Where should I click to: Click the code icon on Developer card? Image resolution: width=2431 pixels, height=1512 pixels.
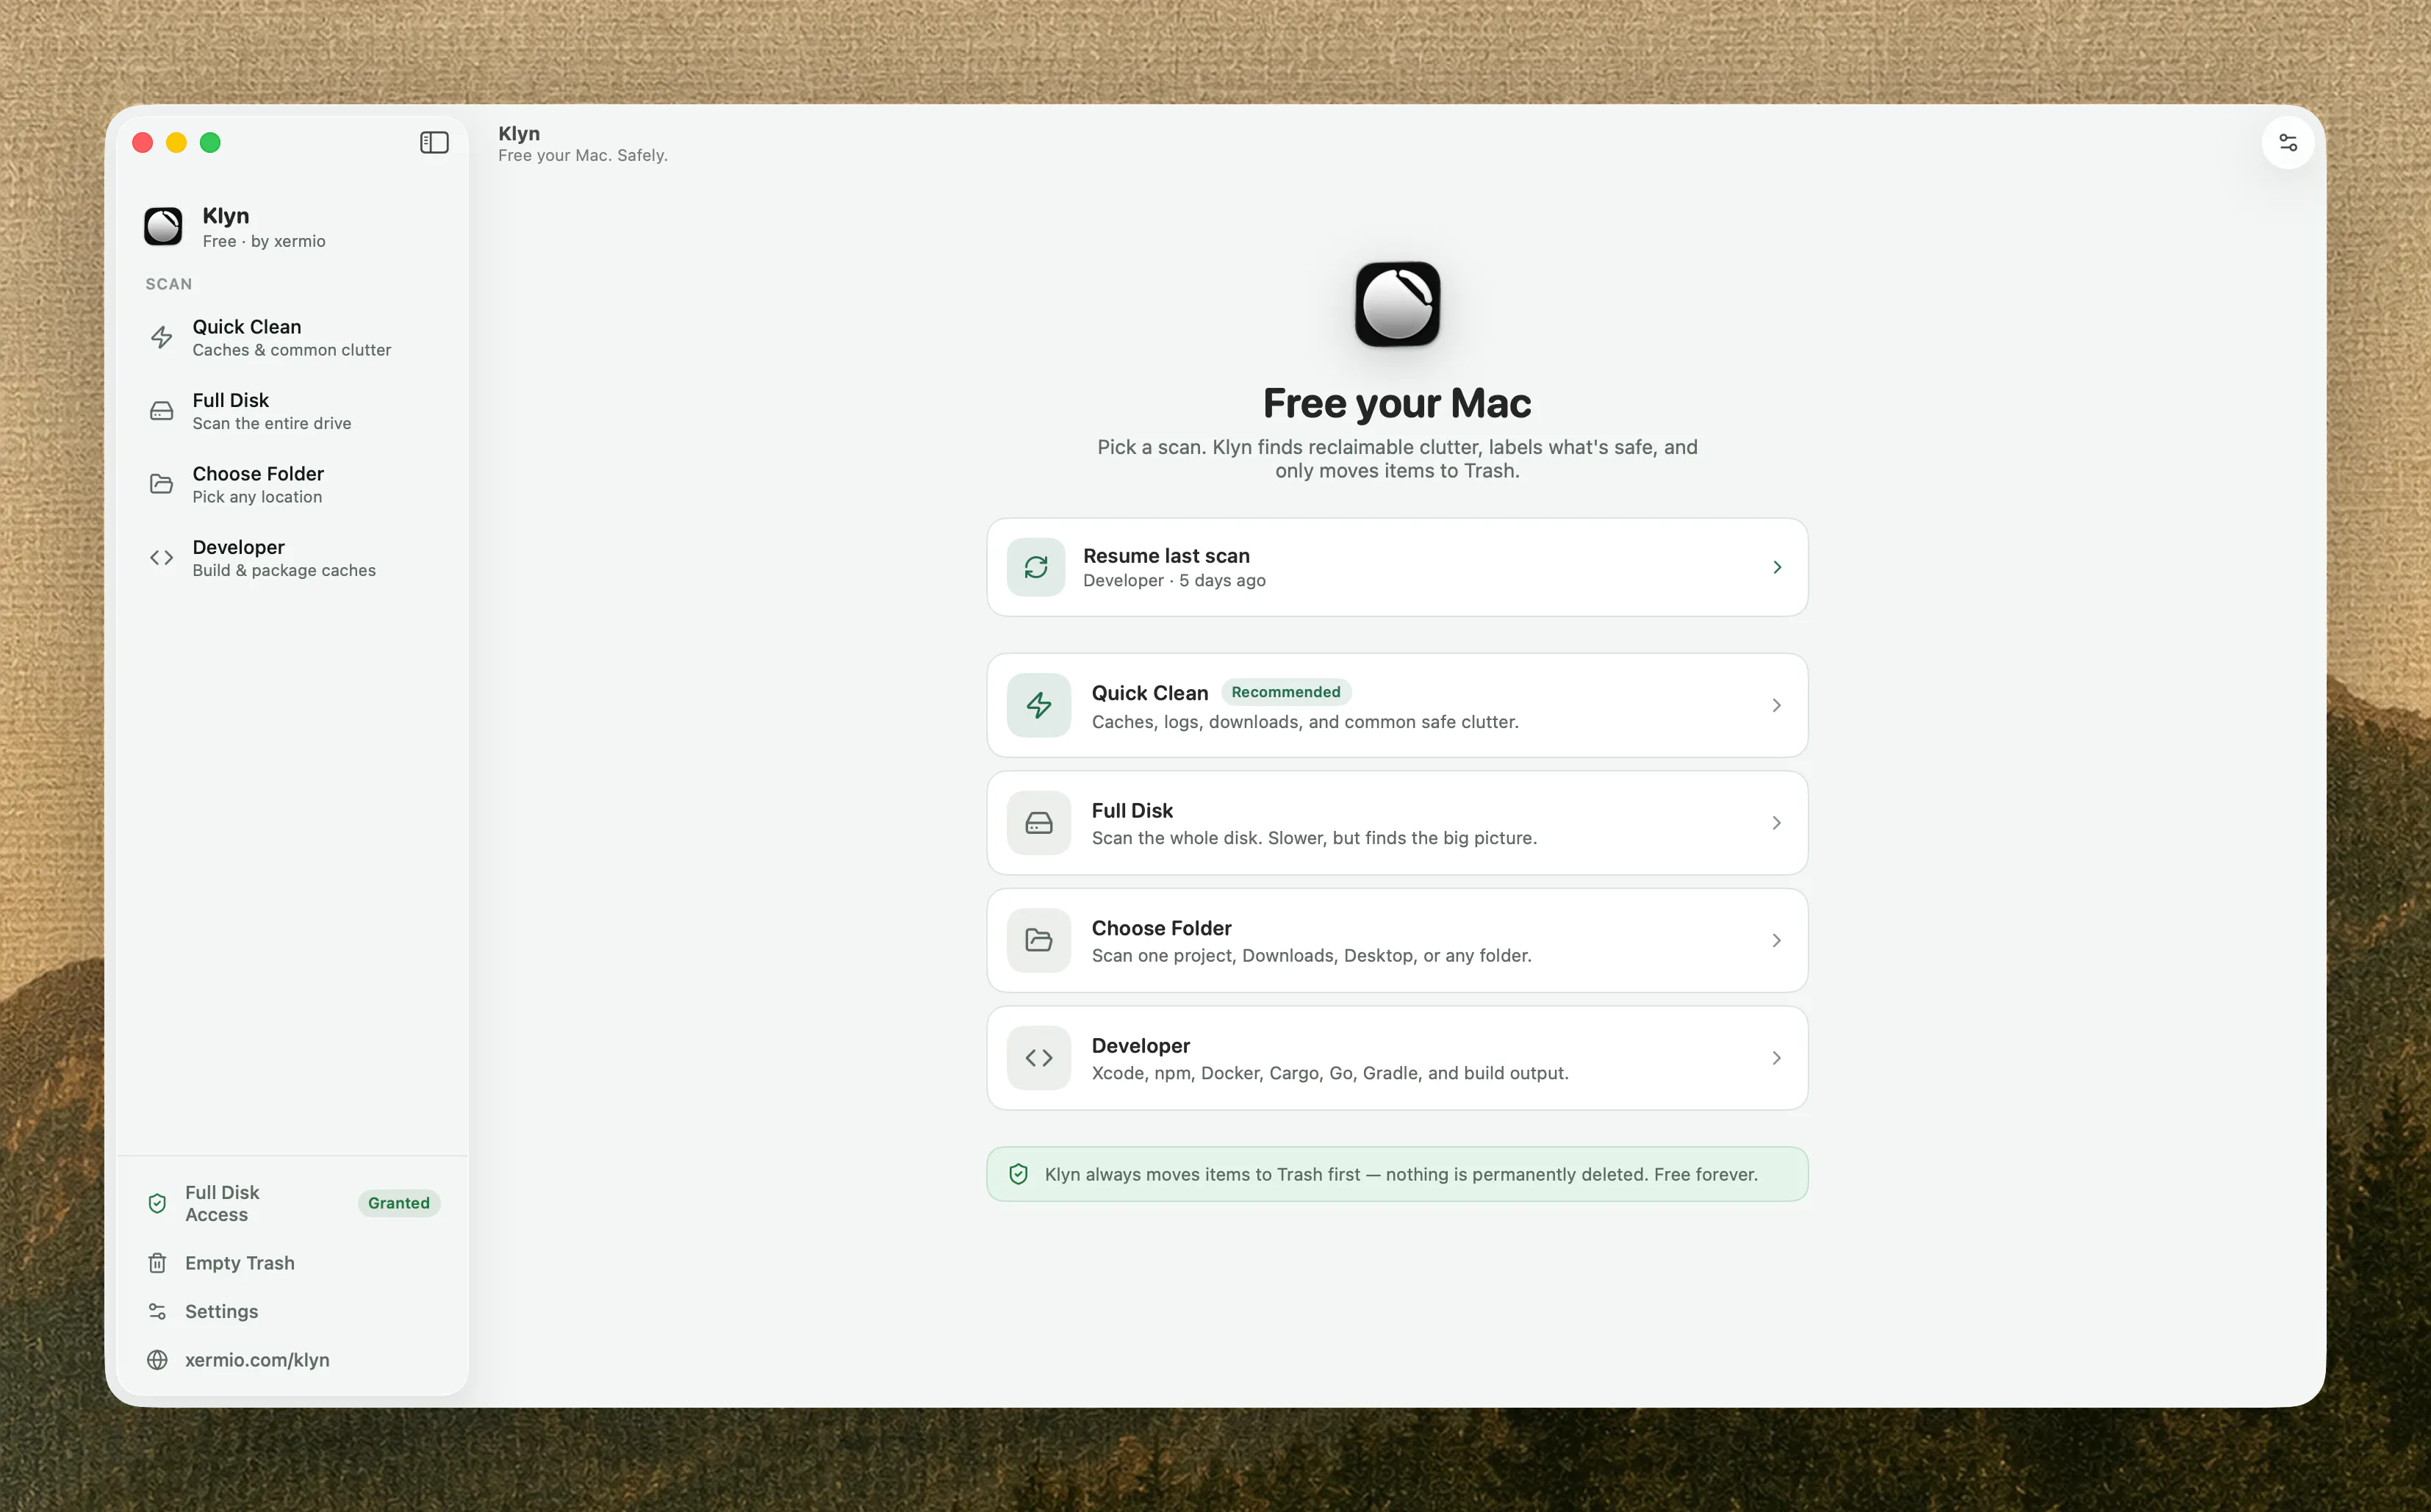(x=1039, y=1058)
